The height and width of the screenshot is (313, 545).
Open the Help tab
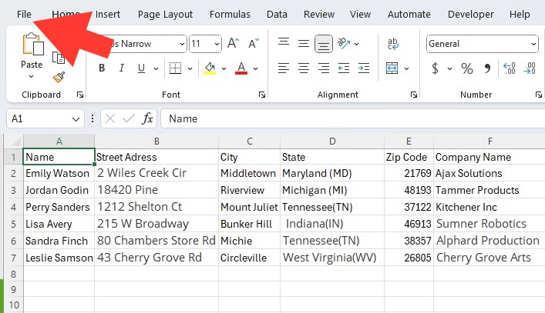point(520,14)
